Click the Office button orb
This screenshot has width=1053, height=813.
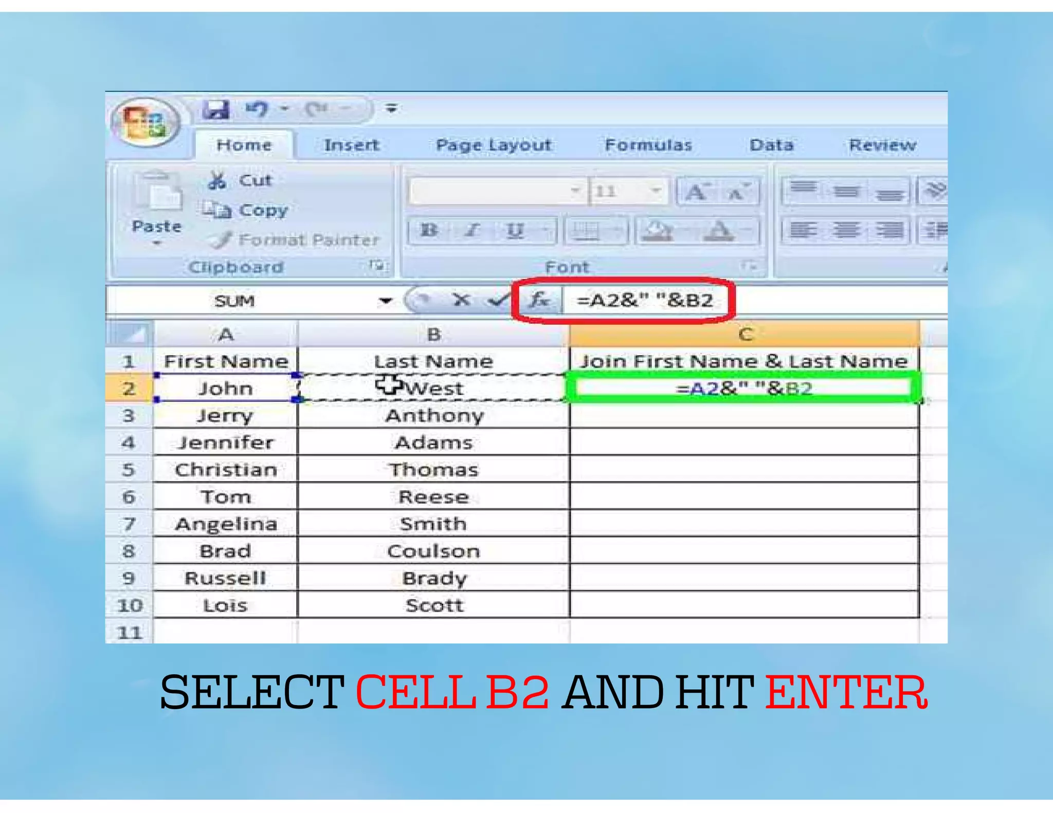tap(146, 122)
